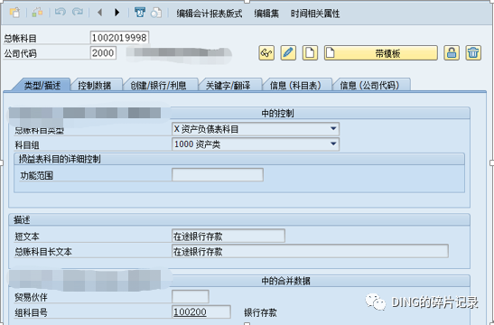
Task: Go to previous account with left arrow
Action: (100, 13)
